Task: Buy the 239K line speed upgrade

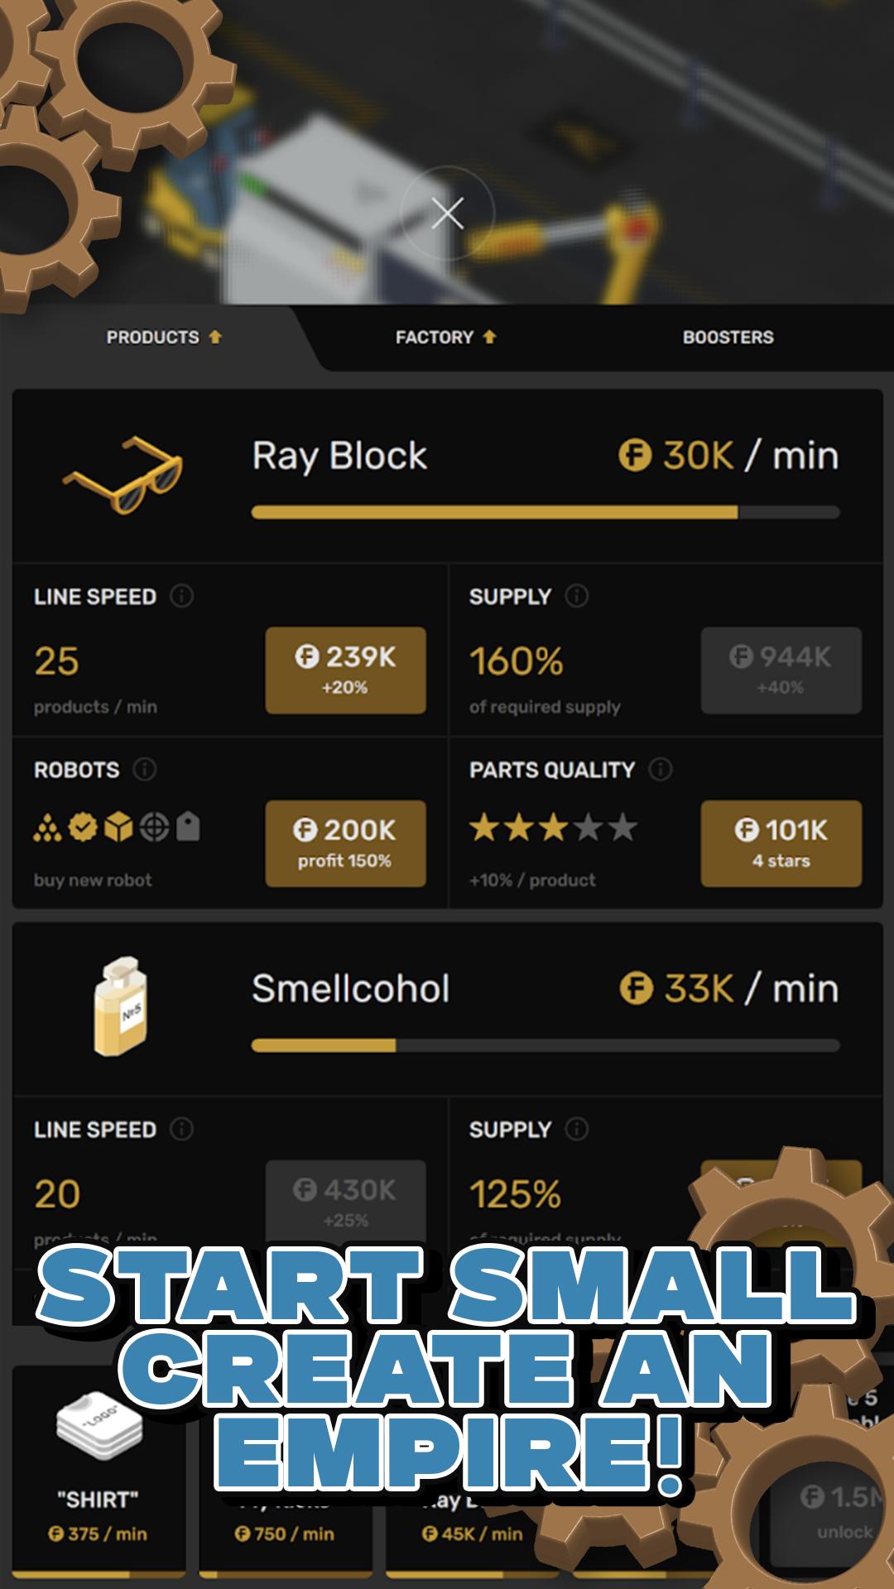Action: coord(345,670)
